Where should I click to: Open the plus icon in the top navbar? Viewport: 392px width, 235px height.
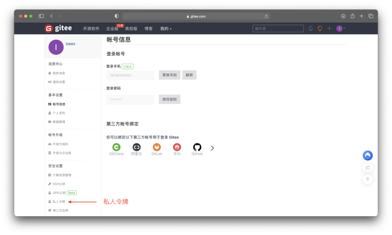click(329, 28)
